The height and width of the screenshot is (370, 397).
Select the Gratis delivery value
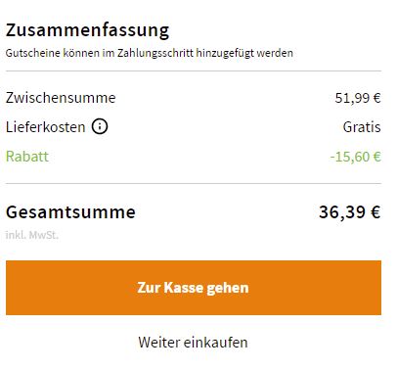click(x=362, y=127)
